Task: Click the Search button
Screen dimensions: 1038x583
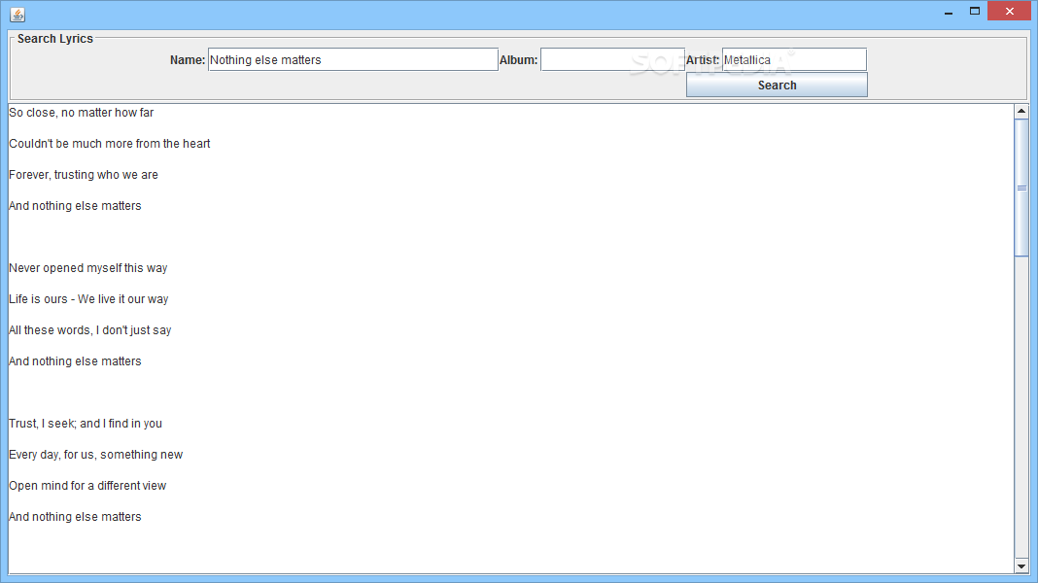Action: coord(777,86)
